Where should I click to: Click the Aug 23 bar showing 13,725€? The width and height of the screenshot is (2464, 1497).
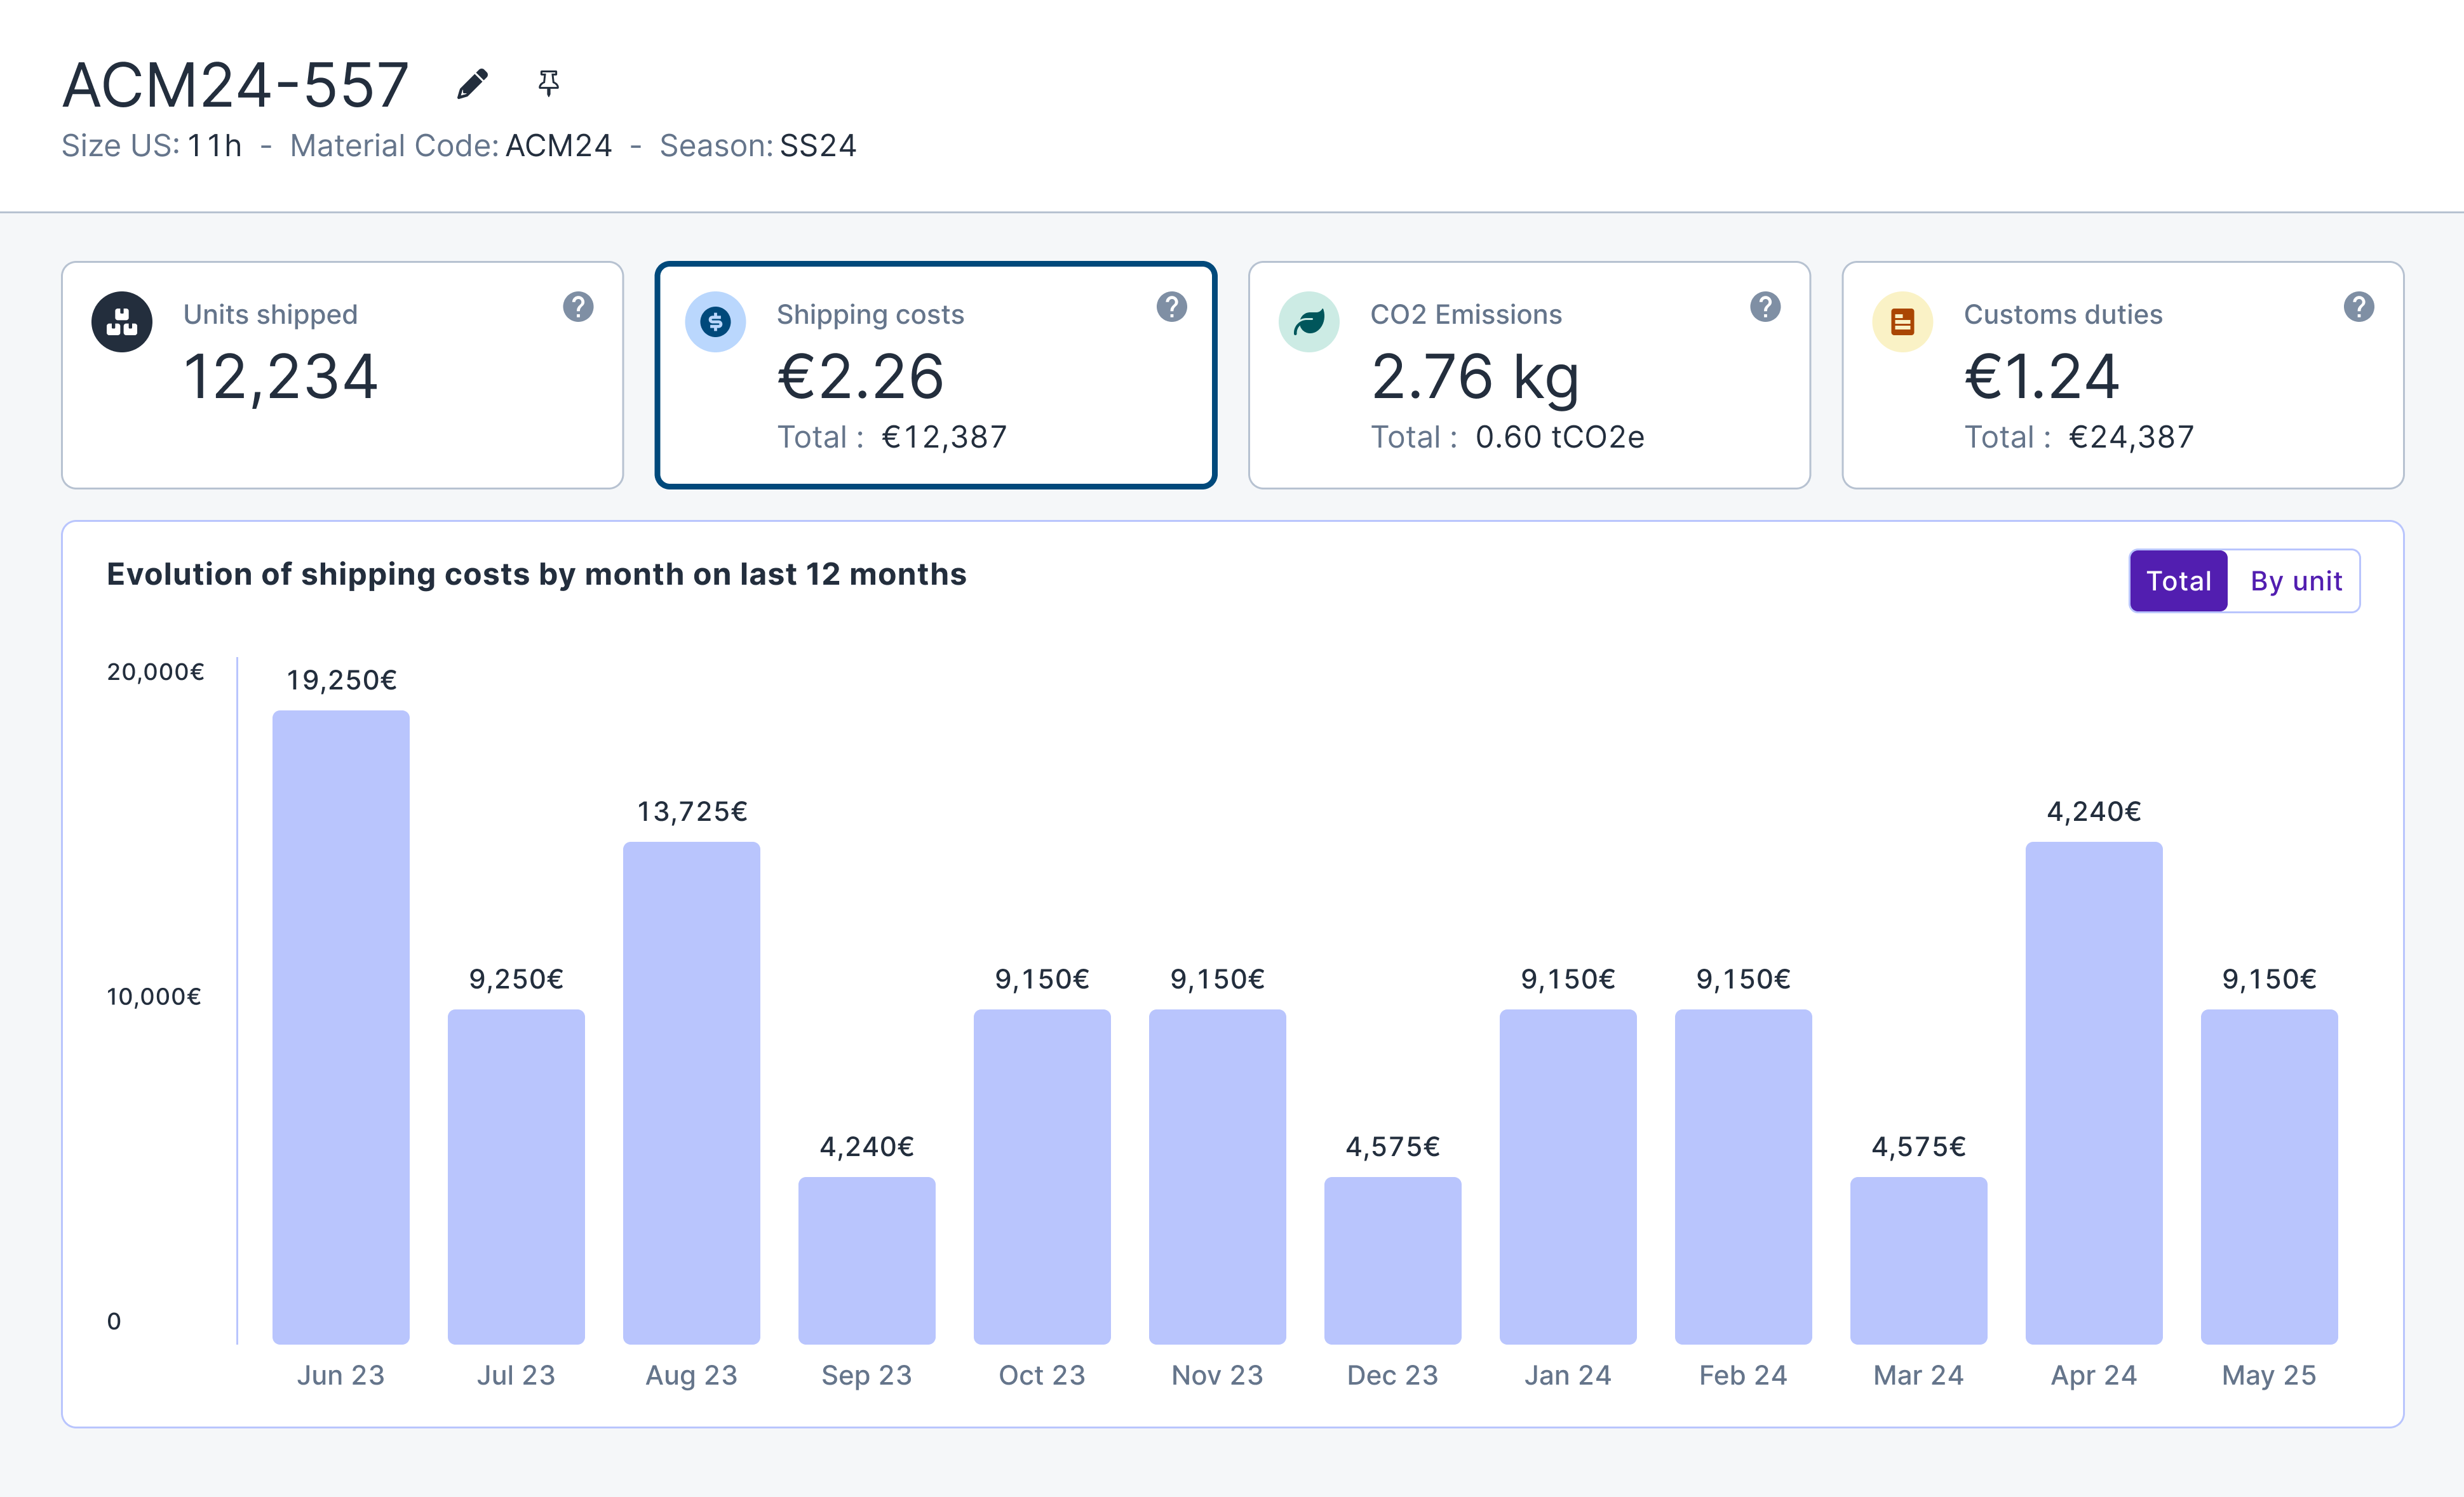691,1092
